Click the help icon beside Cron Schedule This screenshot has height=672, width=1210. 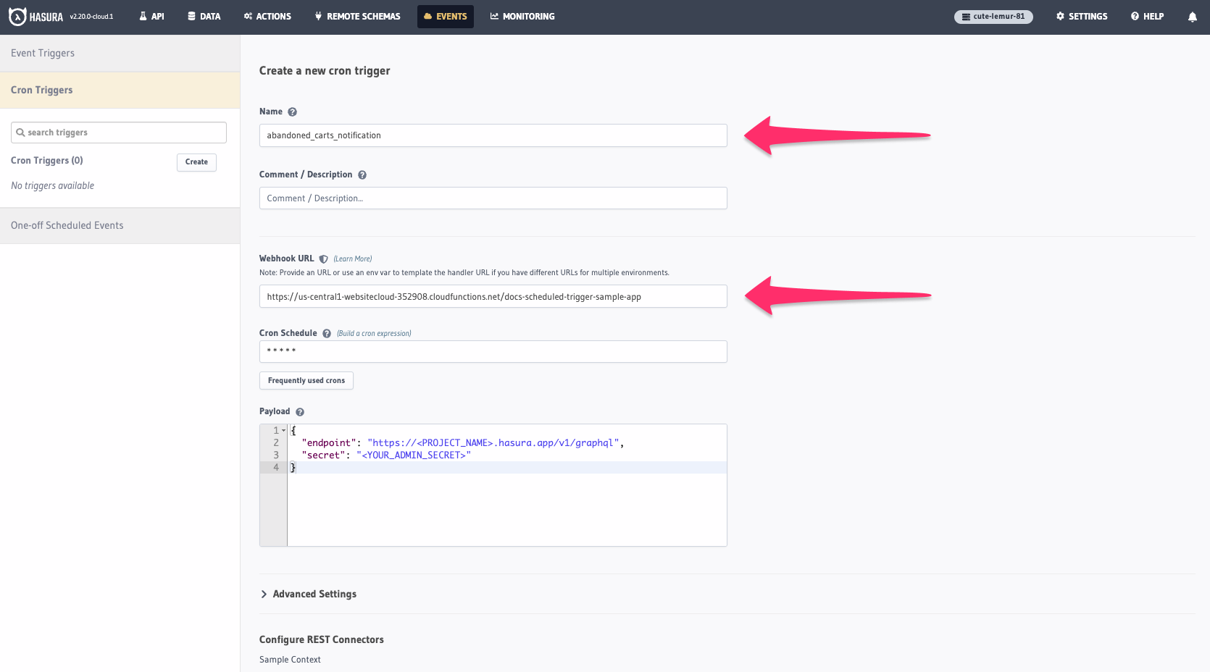326,333
